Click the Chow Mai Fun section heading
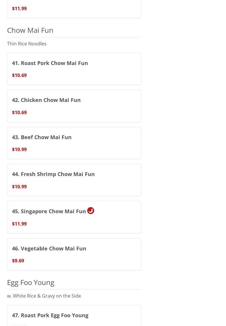 30,30
